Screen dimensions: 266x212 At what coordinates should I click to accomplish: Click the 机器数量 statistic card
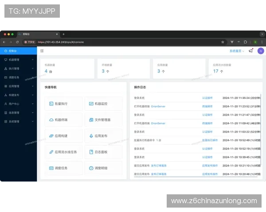click(x=67, y=68)
